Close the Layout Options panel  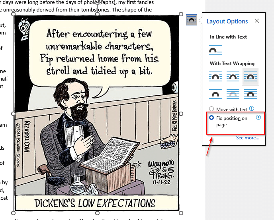(x=257, y=21)
